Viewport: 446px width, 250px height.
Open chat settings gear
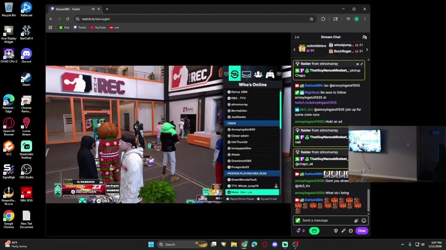(x=351, y=231)
